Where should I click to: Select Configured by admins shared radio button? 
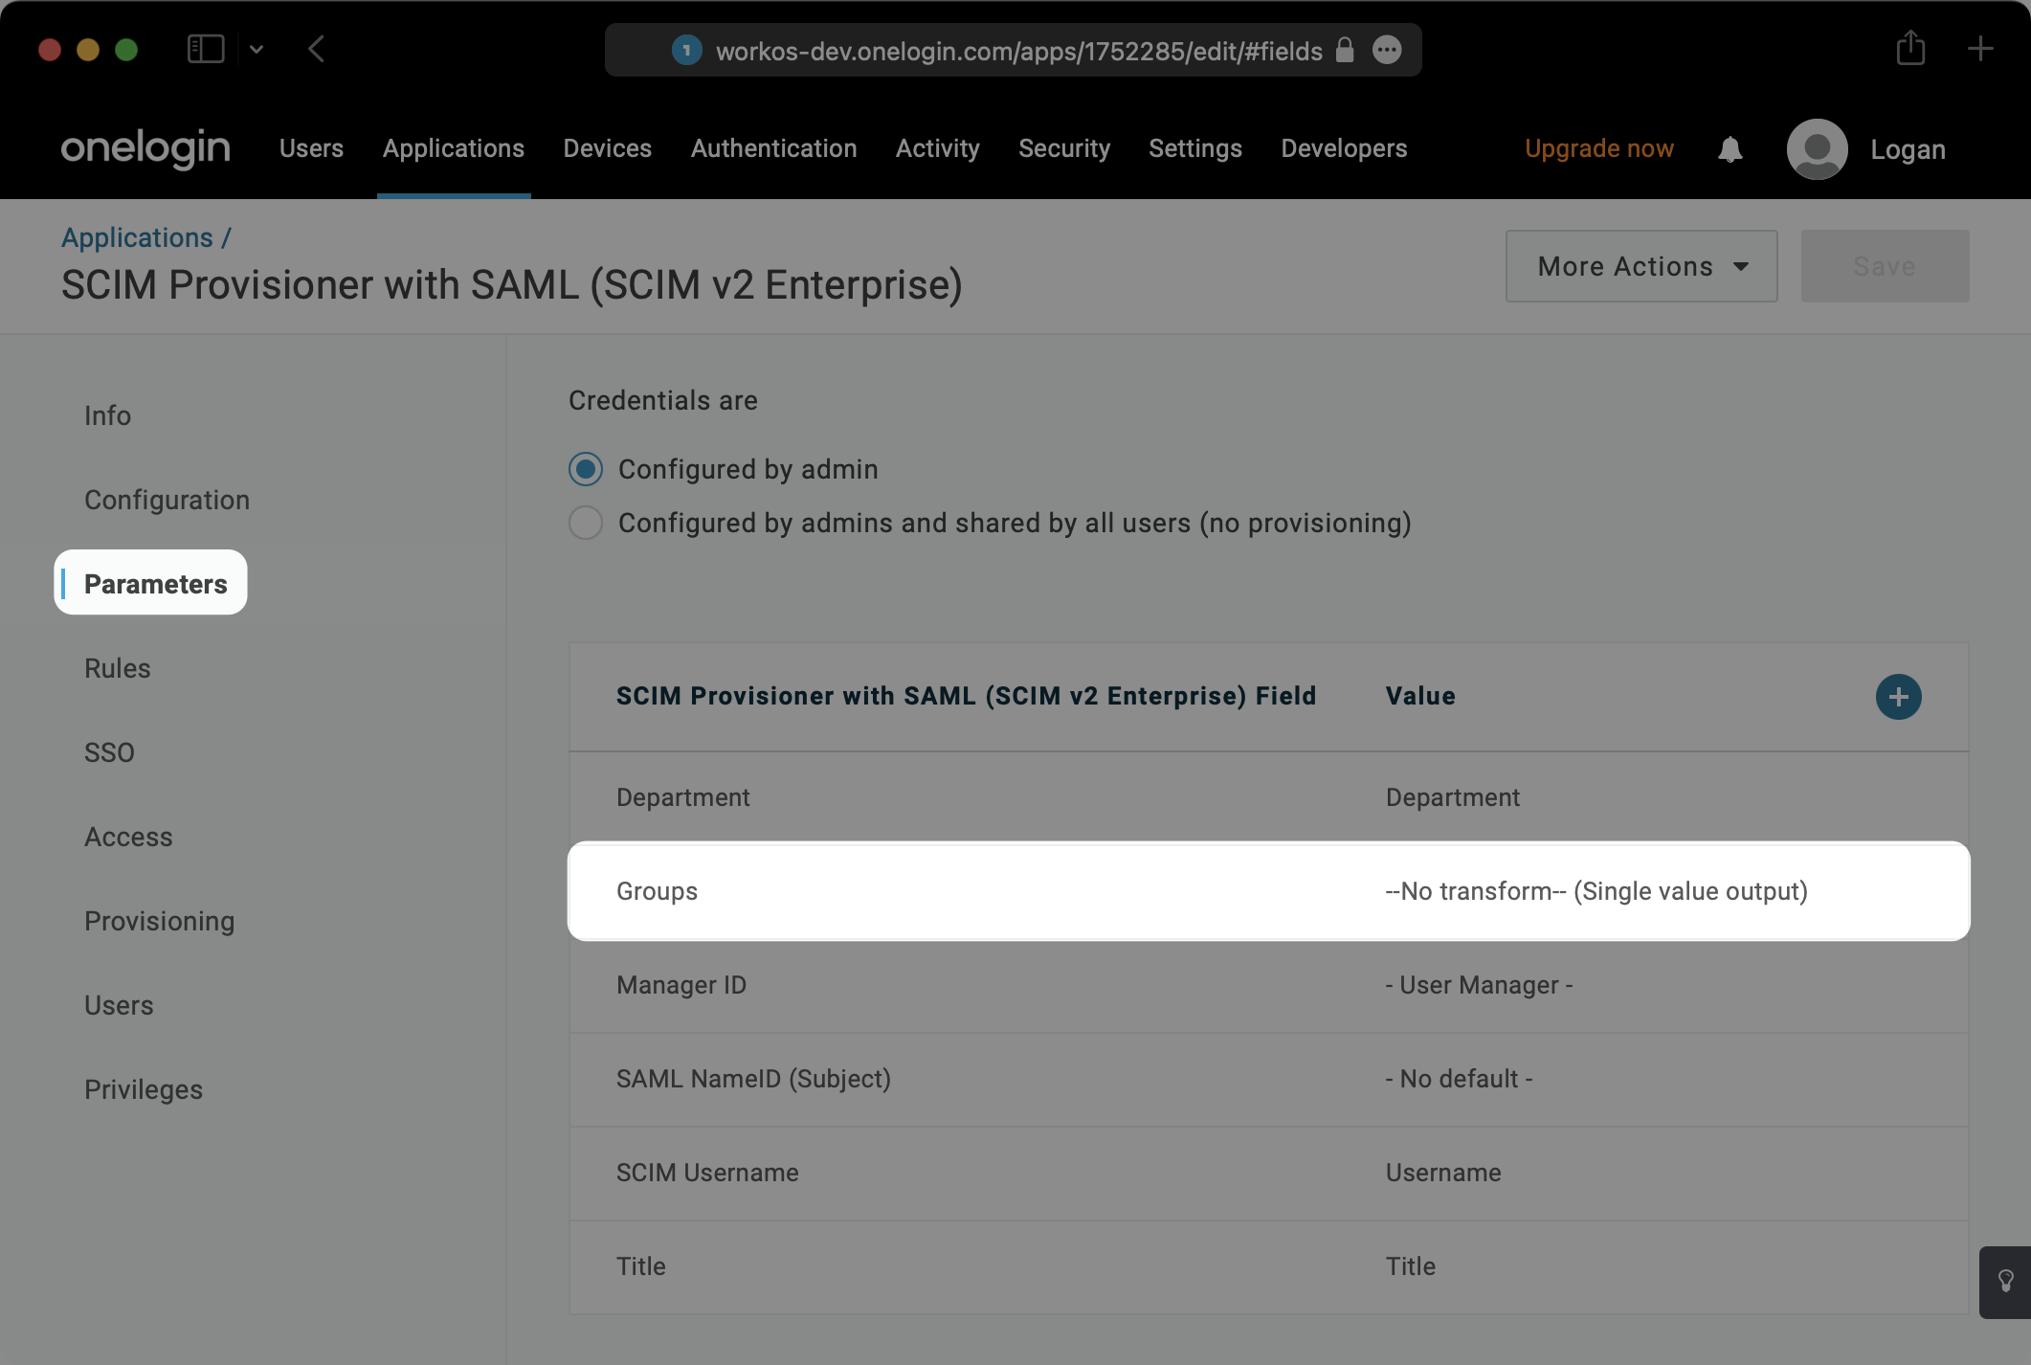point(586,523)
